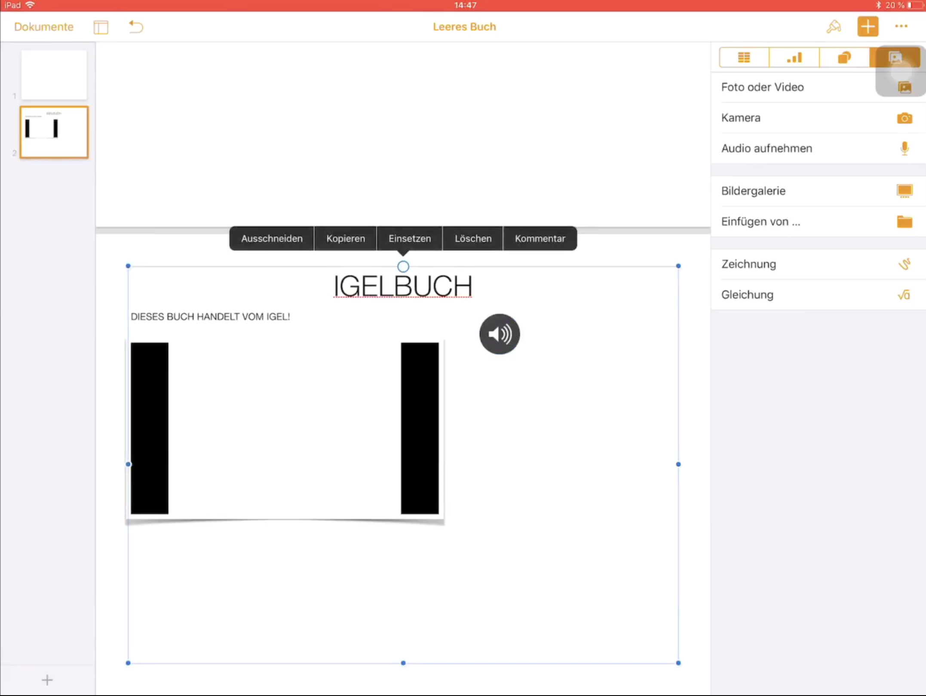
Task: Select the first page thumbnail
Action: tap(54, 75)
